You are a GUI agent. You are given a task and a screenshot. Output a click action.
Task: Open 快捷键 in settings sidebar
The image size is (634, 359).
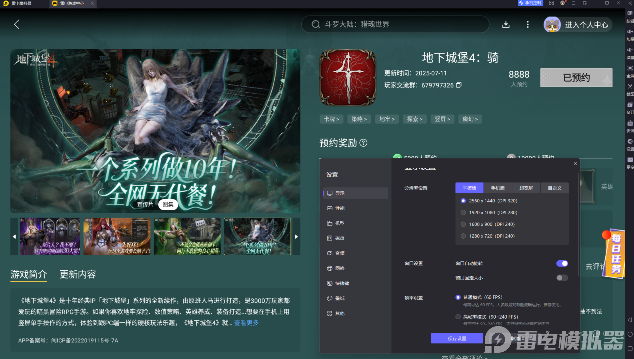tap(356, 283)
